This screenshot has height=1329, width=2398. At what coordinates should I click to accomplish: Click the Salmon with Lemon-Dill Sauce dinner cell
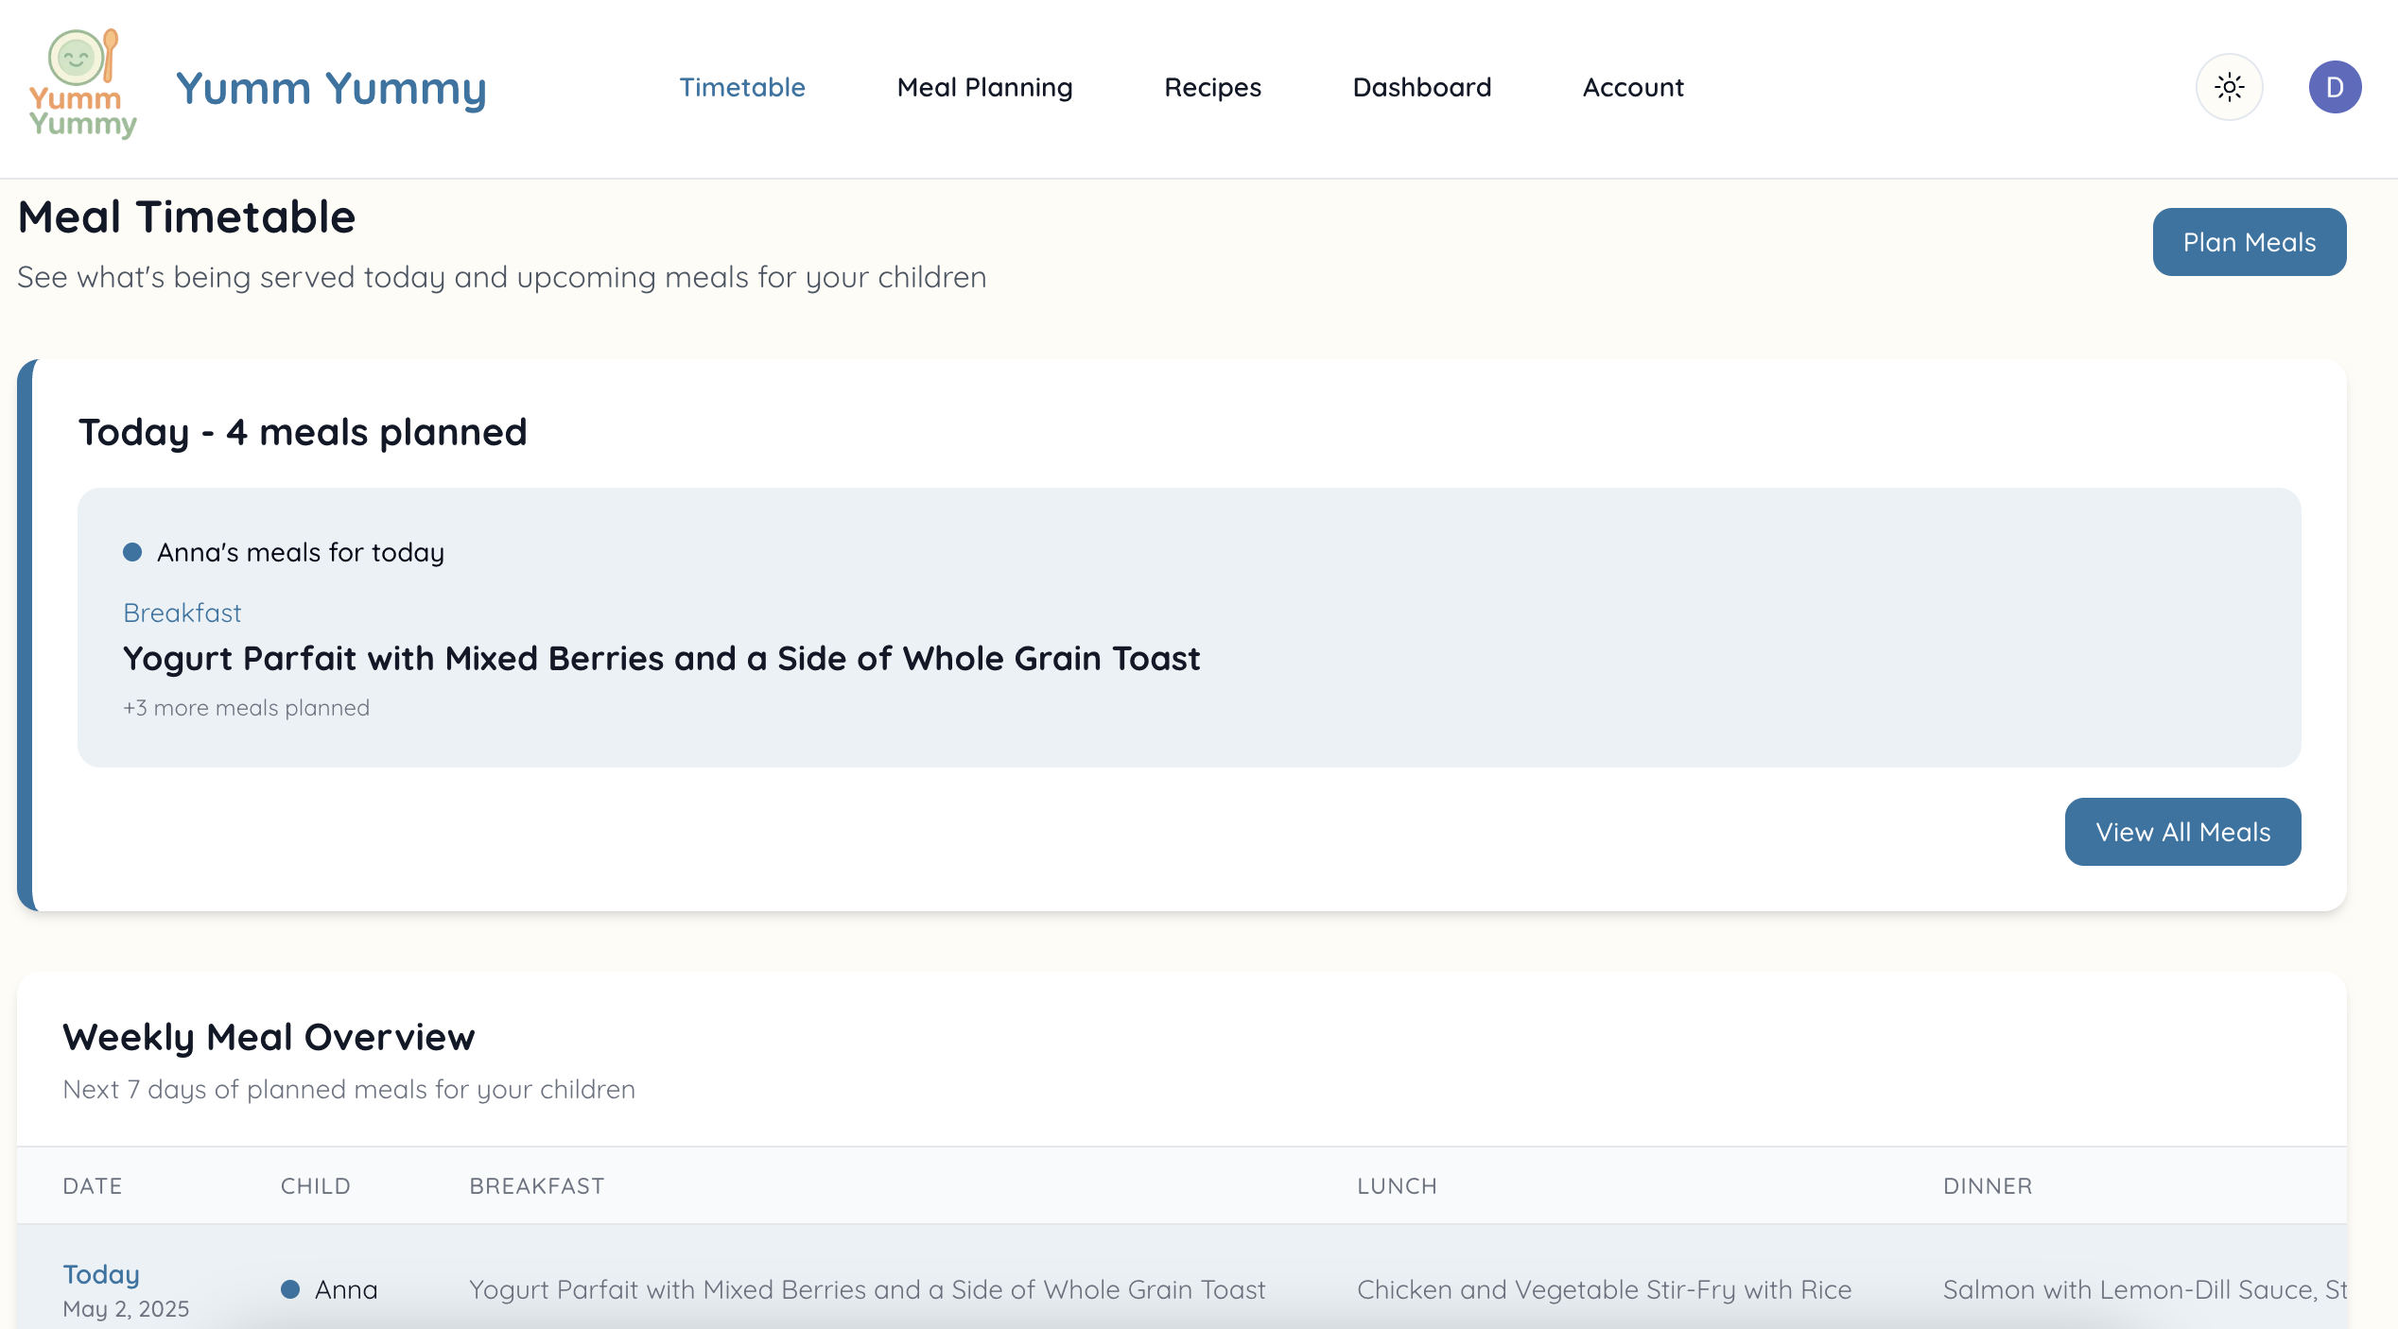pos(2144,1289)
